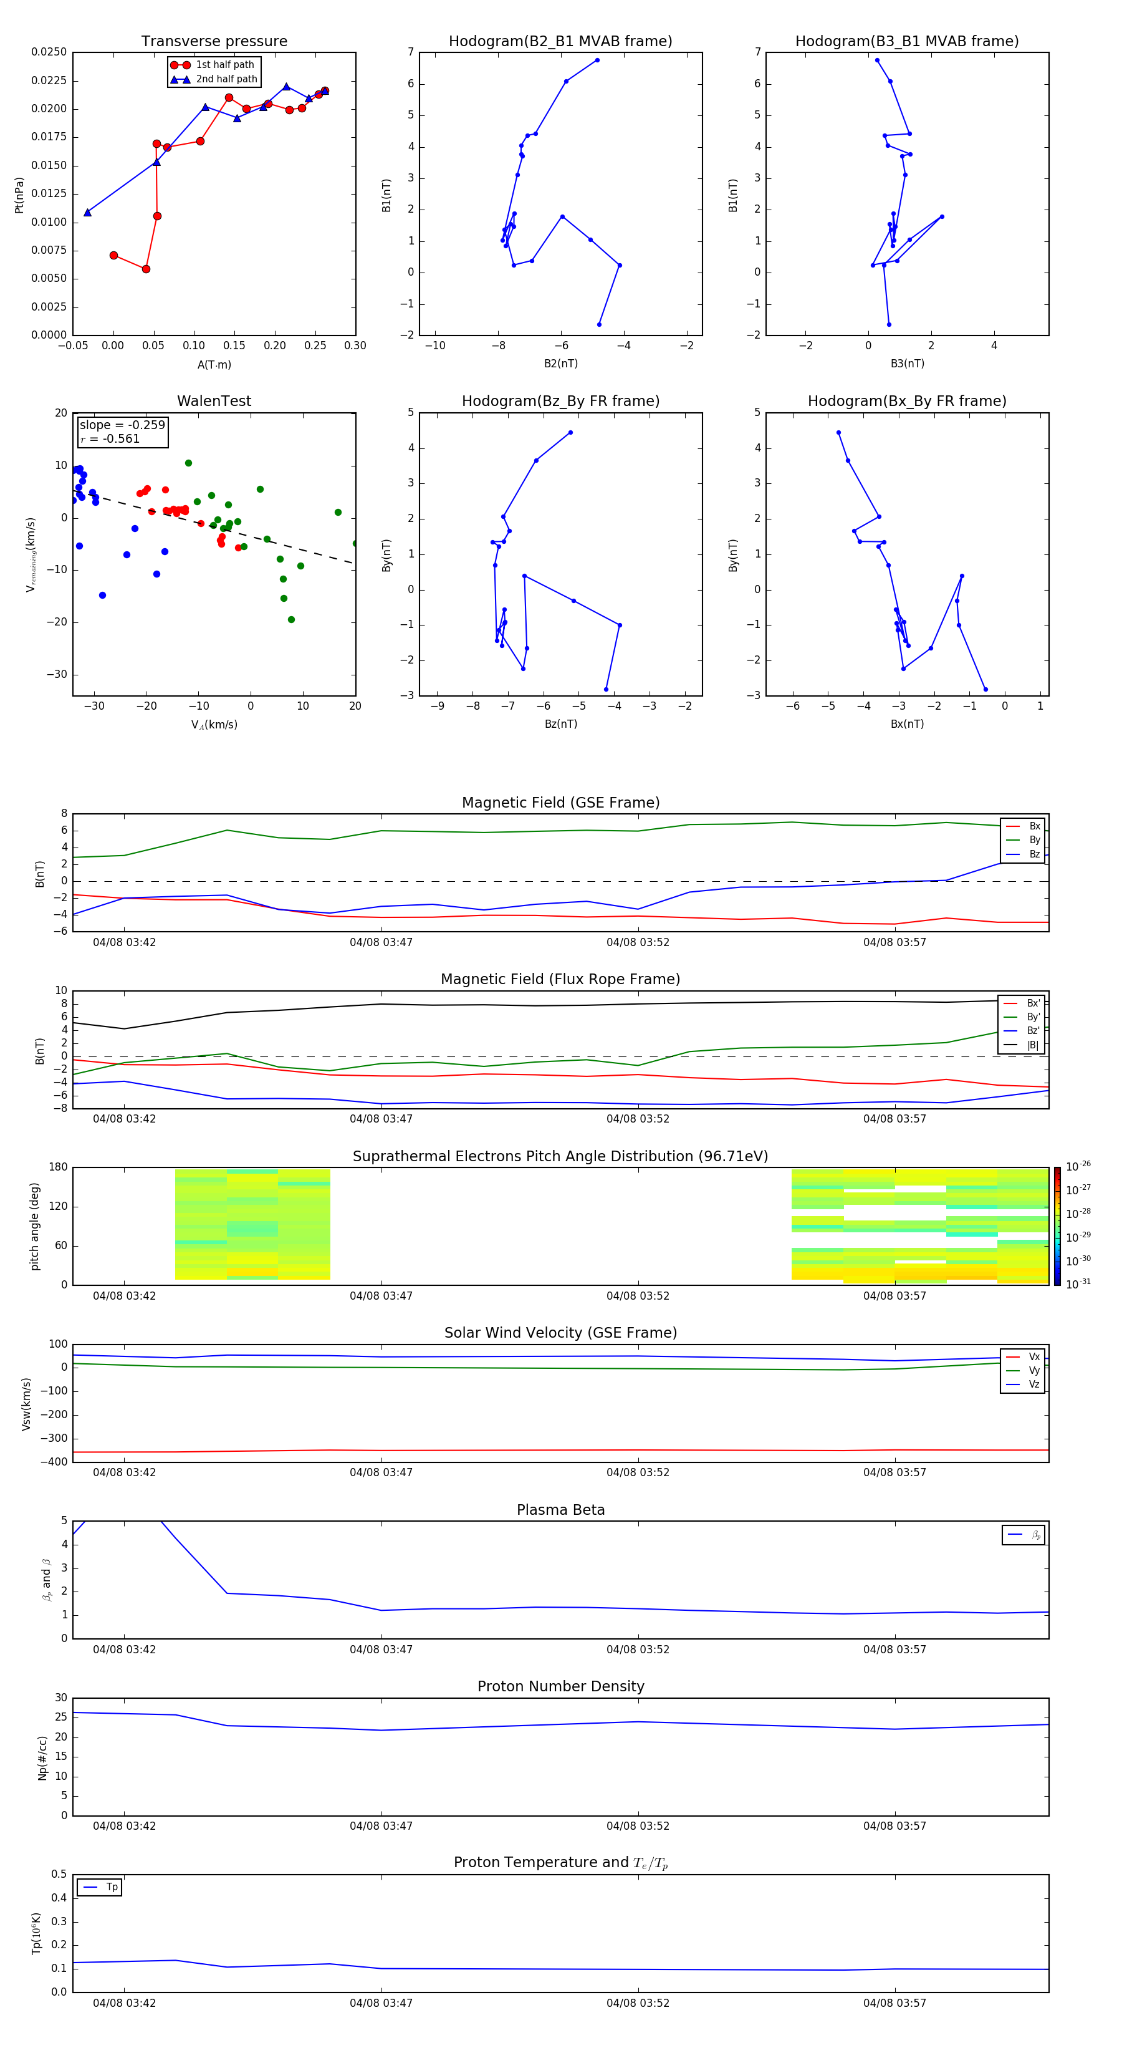The width and height of the screenshot is (1122, 2058).
Task: Click the 'Tp' legend in temperature plot
Action: pos(100,1887)
